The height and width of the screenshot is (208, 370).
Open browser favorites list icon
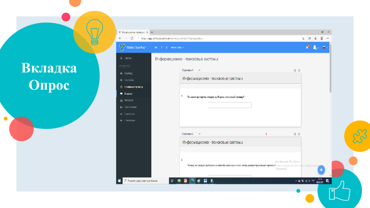309,38
